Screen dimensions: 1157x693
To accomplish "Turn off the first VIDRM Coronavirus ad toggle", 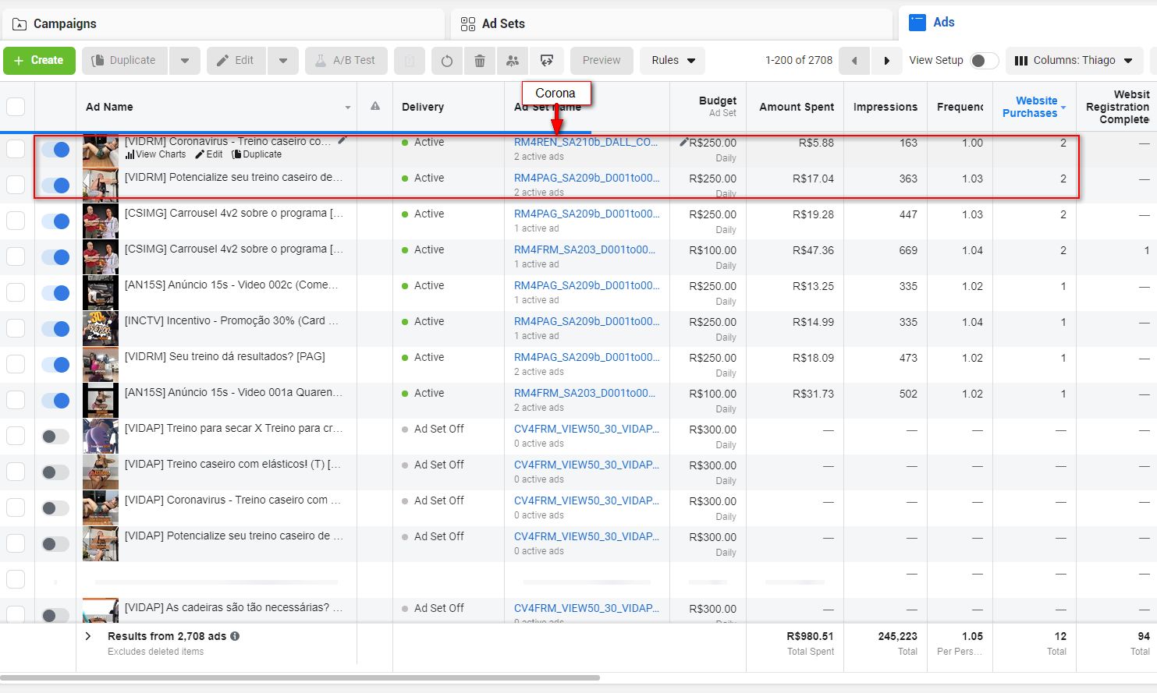I will 55,149.
